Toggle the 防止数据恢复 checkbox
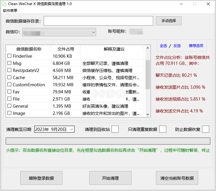Viewport: 216px width, 191px height. coord(206,129)
